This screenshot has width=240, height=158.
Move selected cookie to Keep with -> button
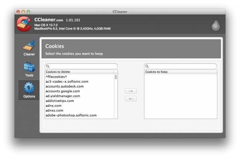[x=131, y=91]
